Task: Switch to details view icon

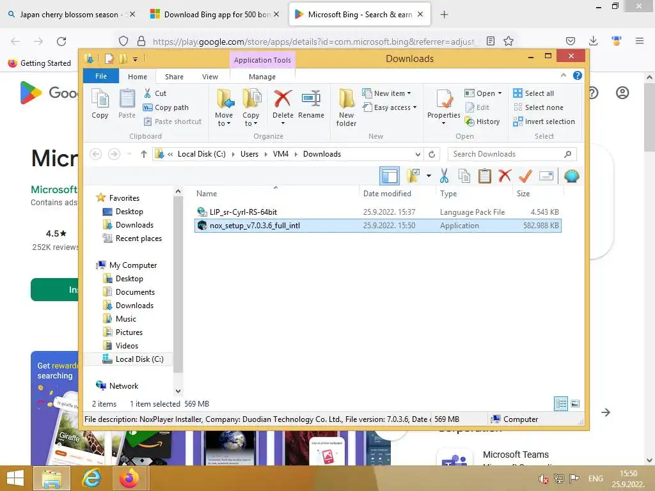Action: tap(560, 403)
